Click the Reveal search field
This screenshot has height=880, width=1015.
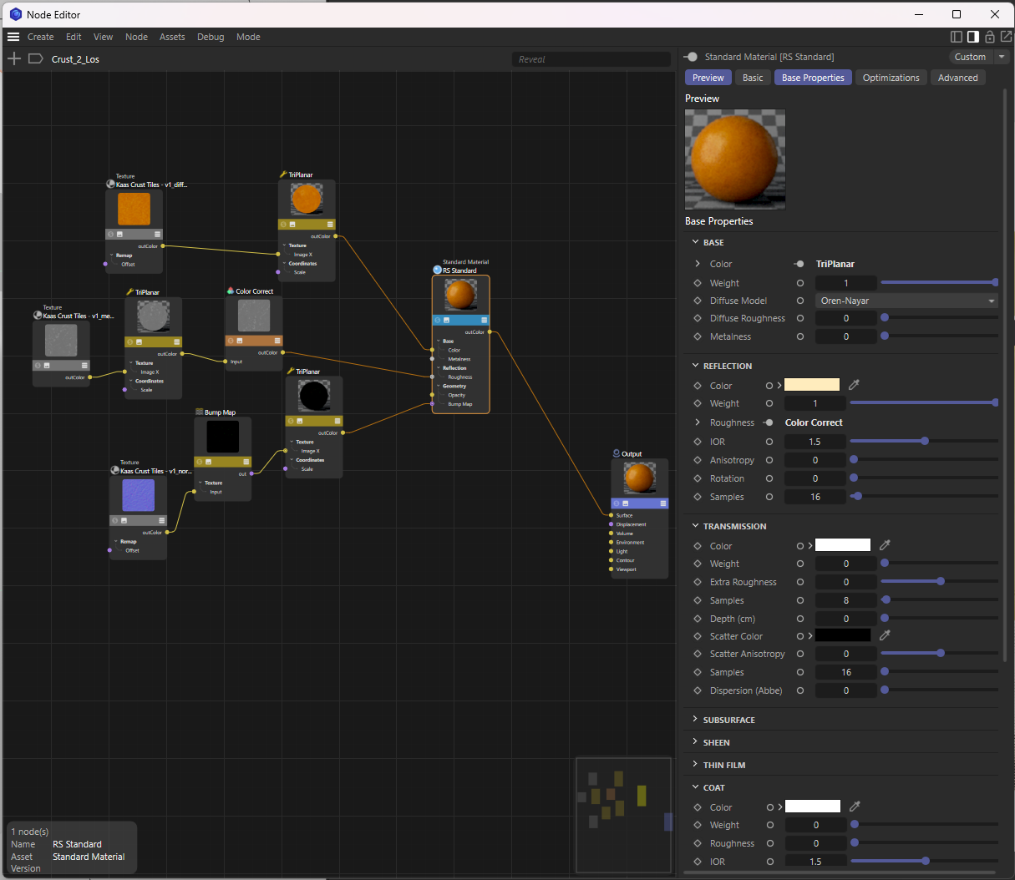(x=591, y=59)
